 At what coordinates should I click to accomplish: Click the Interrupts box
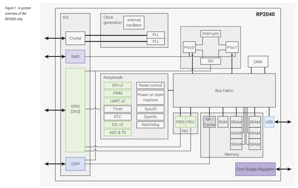click(210, 33)
